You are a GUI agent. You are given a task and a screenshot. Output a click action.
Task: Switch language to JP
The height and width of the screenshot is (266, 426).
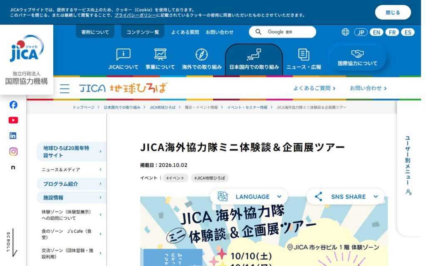[x=361, y=32]
